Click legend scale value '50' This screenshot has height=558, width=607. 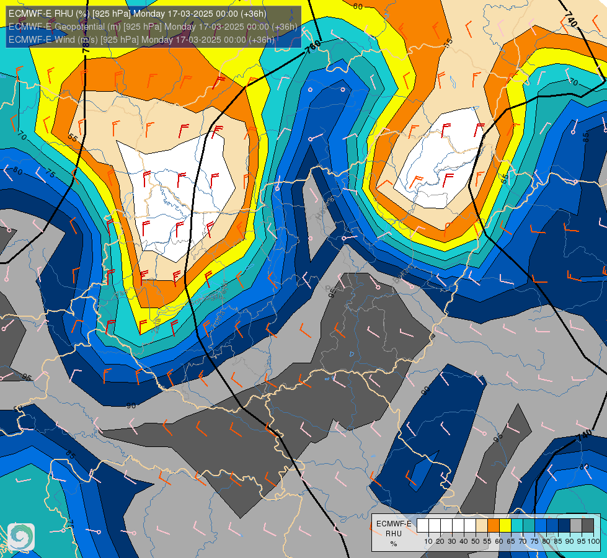(476, 541)
